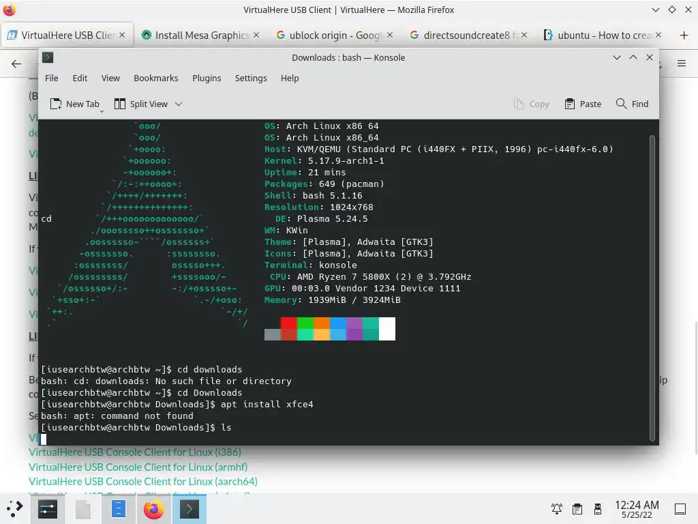Open Firefox hamburger menu

(x=682, y=63)
